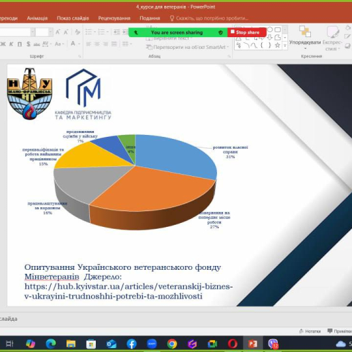Viewport: 352px width, 352px height.
Task: Click the Stop share button
Action: (x=246, y=33)
